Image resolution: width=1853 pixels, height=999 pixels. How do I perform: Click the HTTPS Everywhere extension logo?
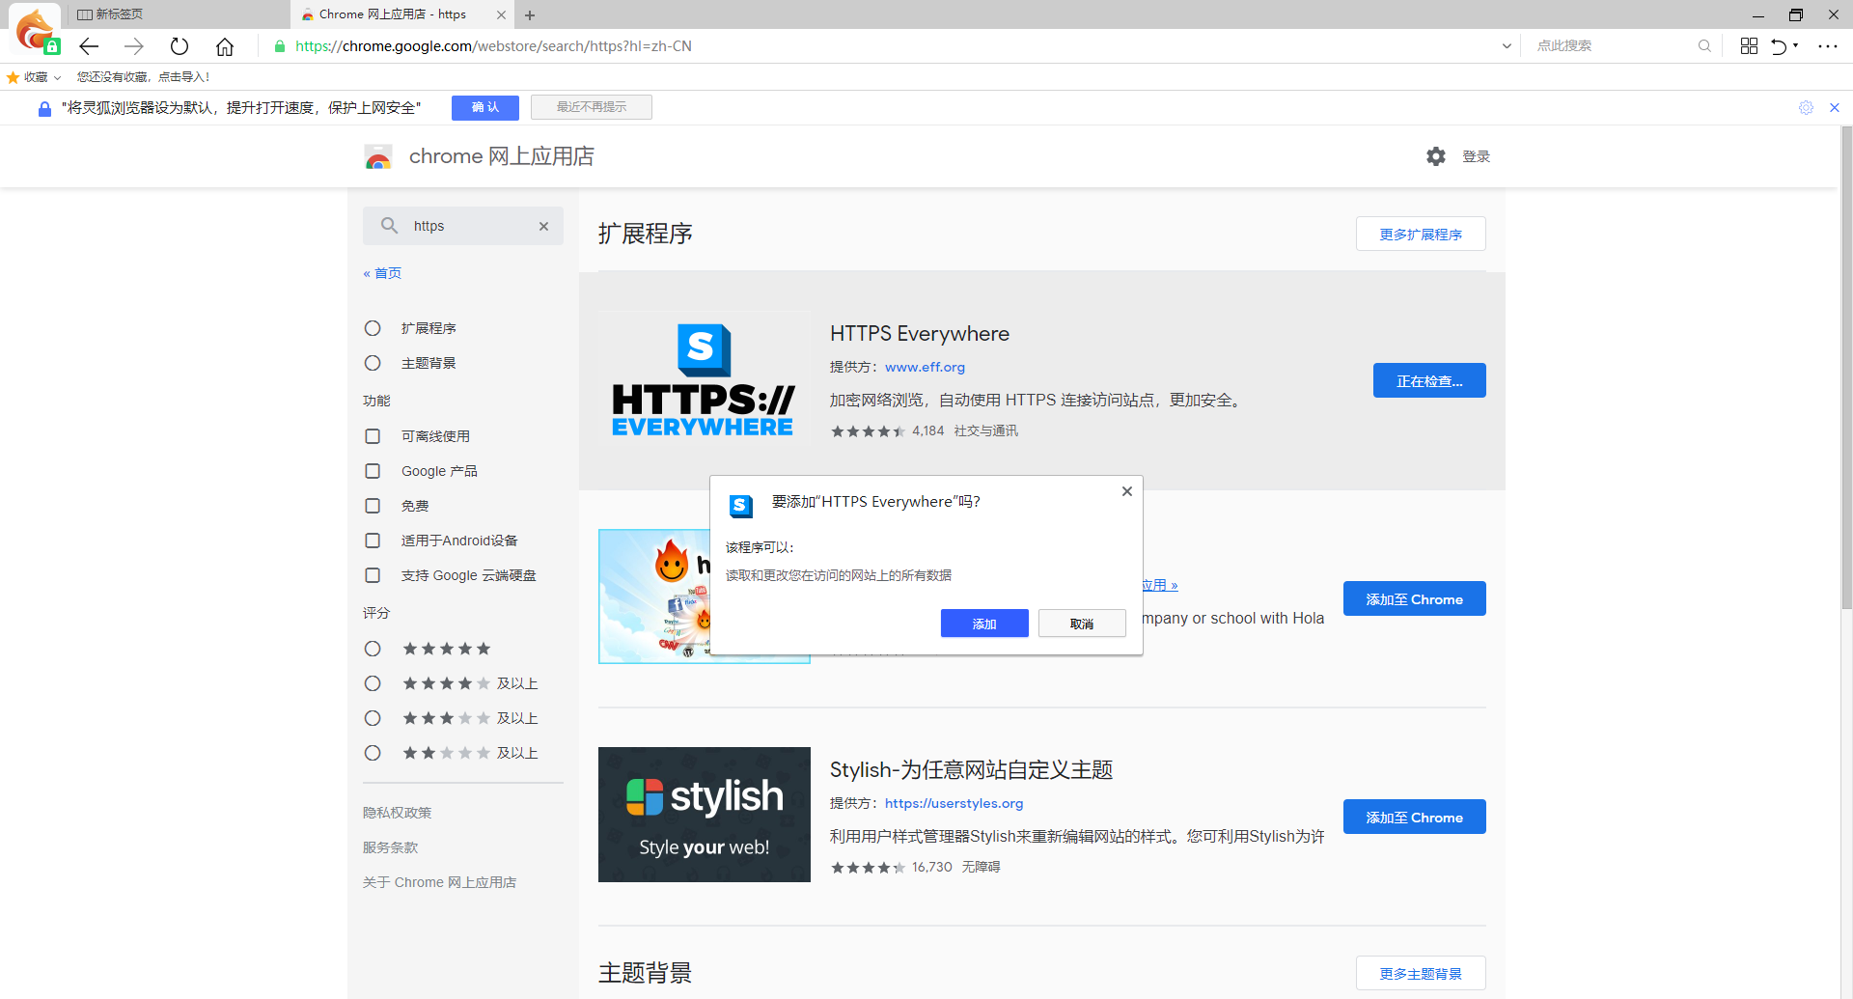click(703, 379)
